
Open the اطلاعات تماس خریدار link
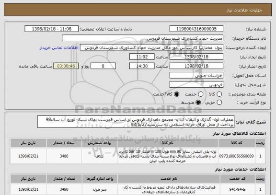pyautogui.click(x=59, y=48)
